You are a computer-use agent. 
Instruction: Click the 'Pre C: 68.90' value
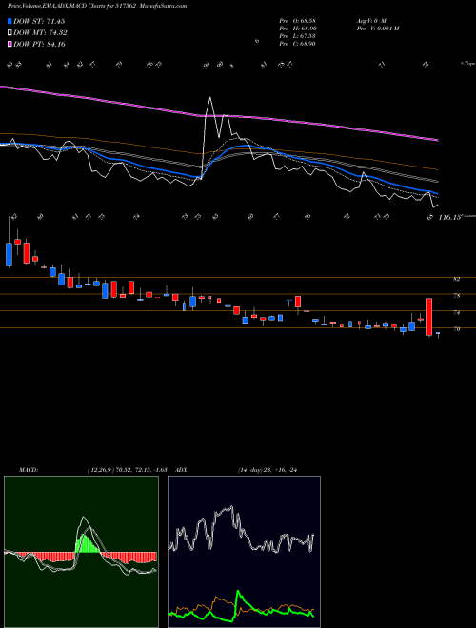click(x=298, y=44)
